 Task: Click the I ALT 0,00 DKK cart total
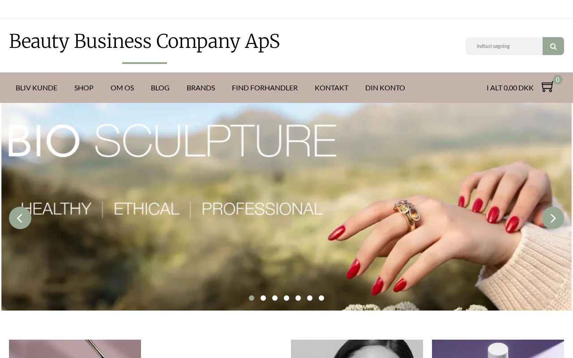tap(510, 88)
